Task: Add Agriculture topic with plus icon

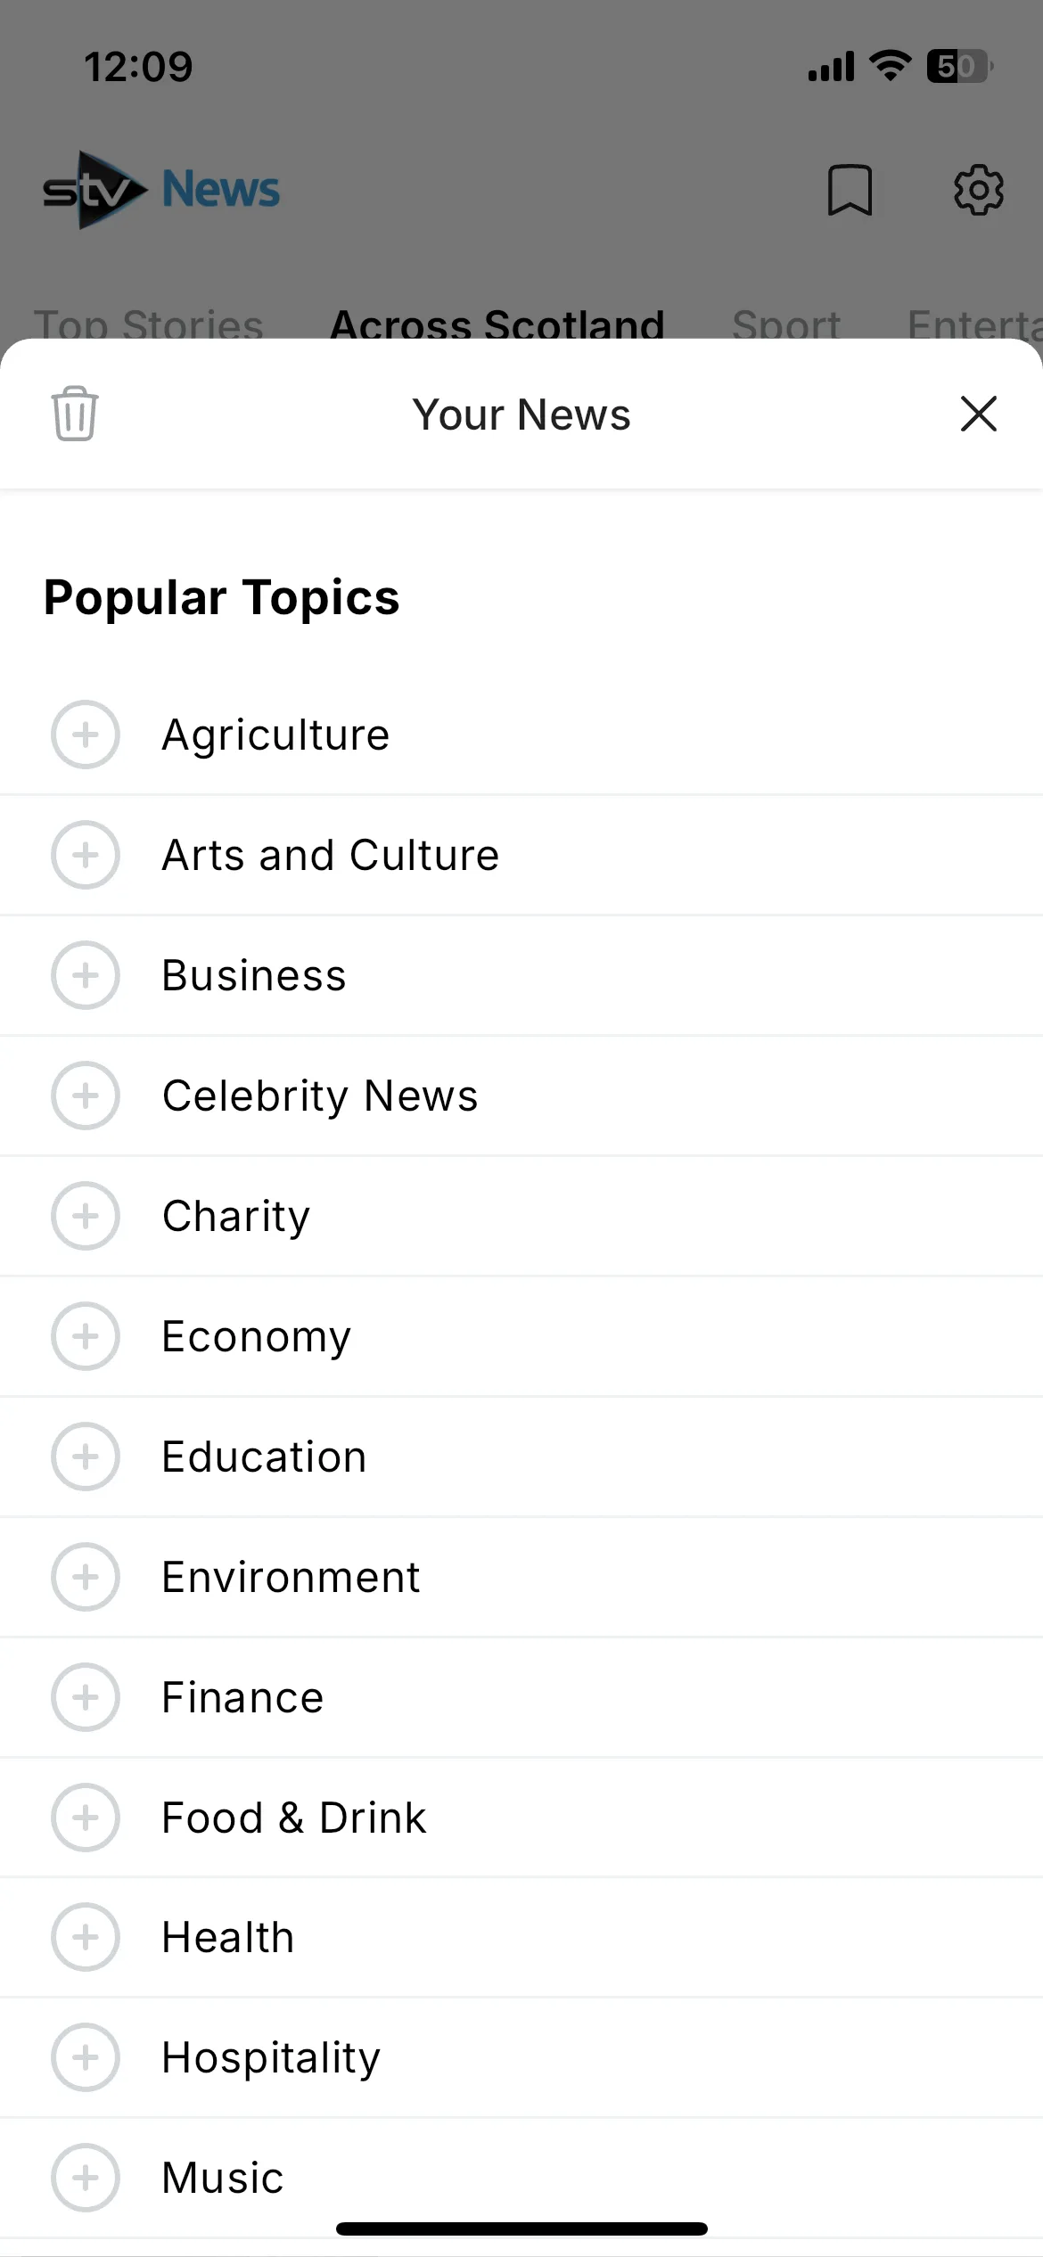Action: 86,735
